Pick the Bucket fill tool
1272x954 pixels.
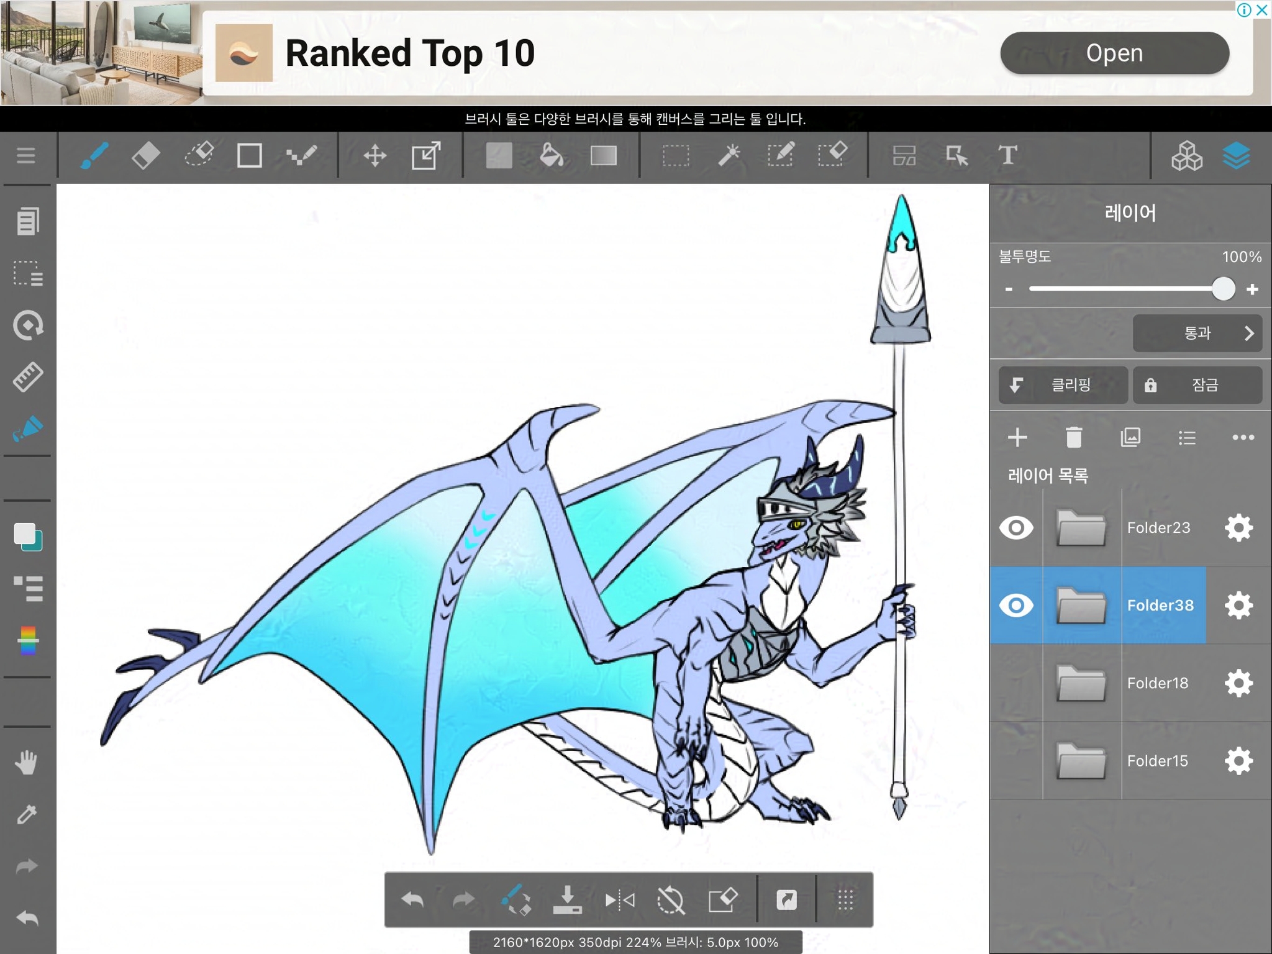(551, 155)
